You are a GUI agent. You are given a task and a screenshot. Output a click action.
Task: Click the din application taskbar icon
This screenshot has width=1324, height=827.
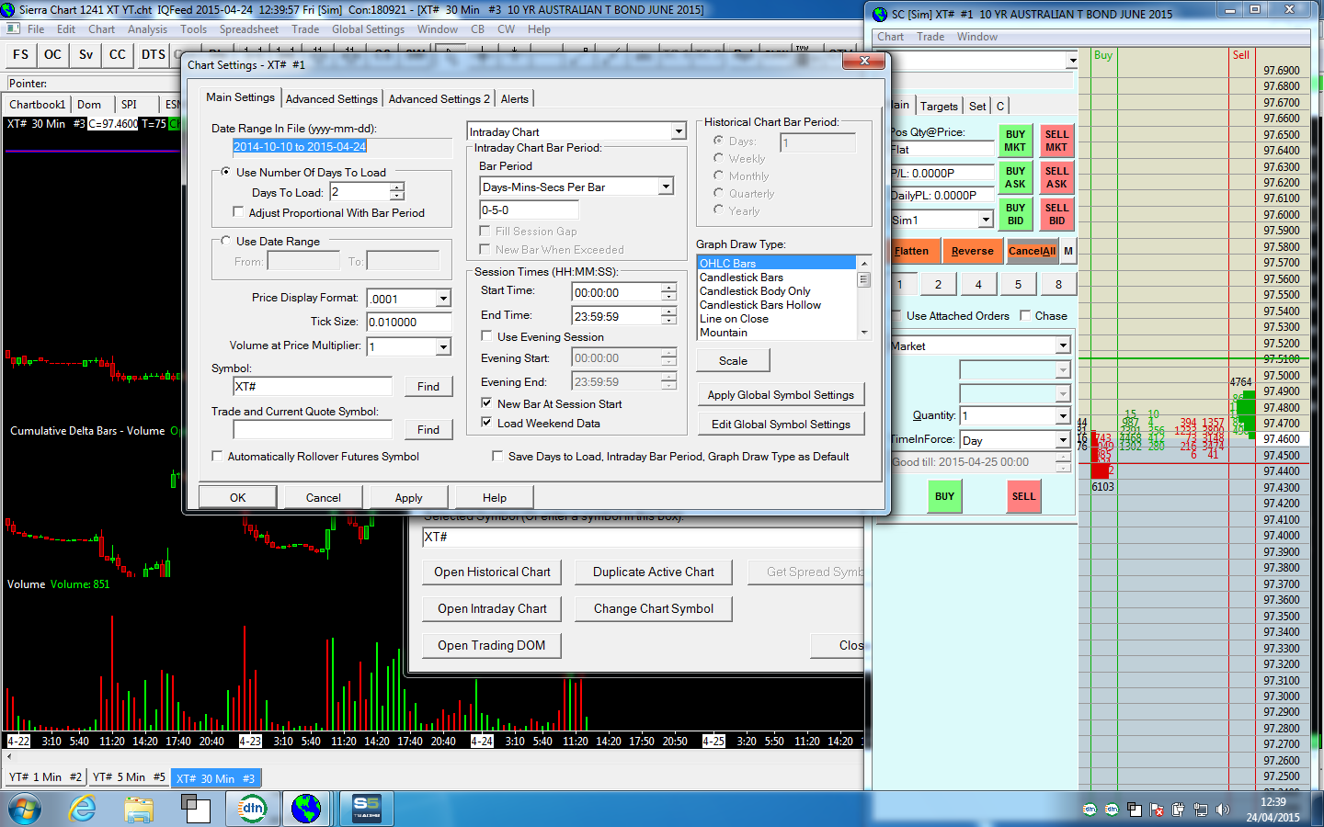coord(252,809)
